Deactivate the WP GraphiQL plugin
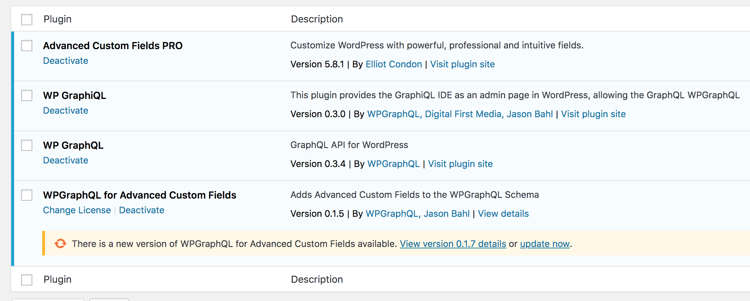Viewport: 750px width, 301px height. click(65, 111)
